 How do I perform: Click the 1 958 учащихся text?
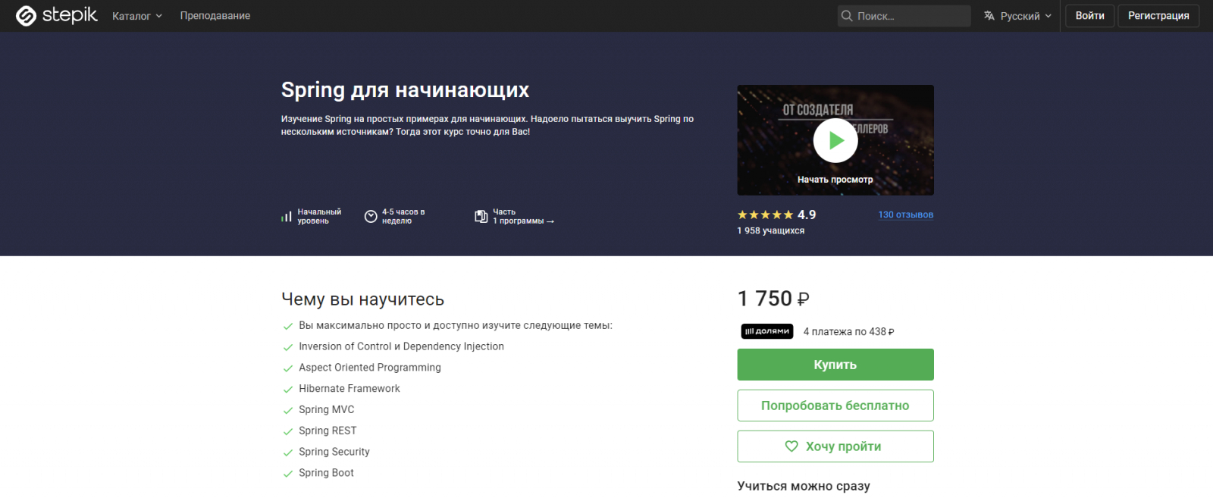[771, 231]
